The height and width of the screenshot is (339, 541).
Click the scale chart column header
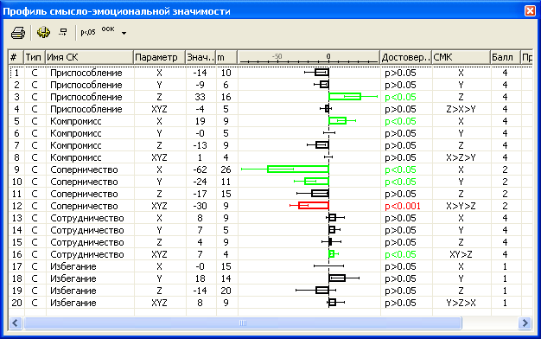tap(309, 57)
